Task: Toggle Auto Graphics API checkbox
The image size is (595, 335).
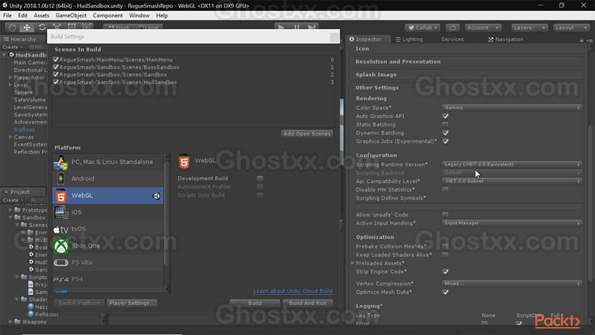Action: [x=446, y=116]
